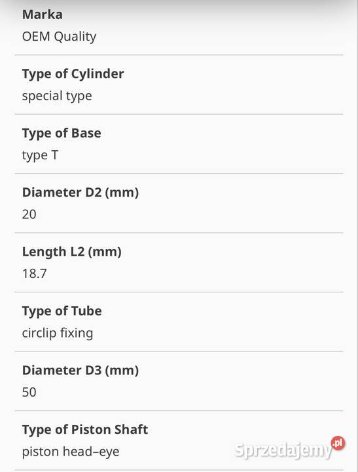Select the Type of Piston Shaft heading

coord(85,429)
